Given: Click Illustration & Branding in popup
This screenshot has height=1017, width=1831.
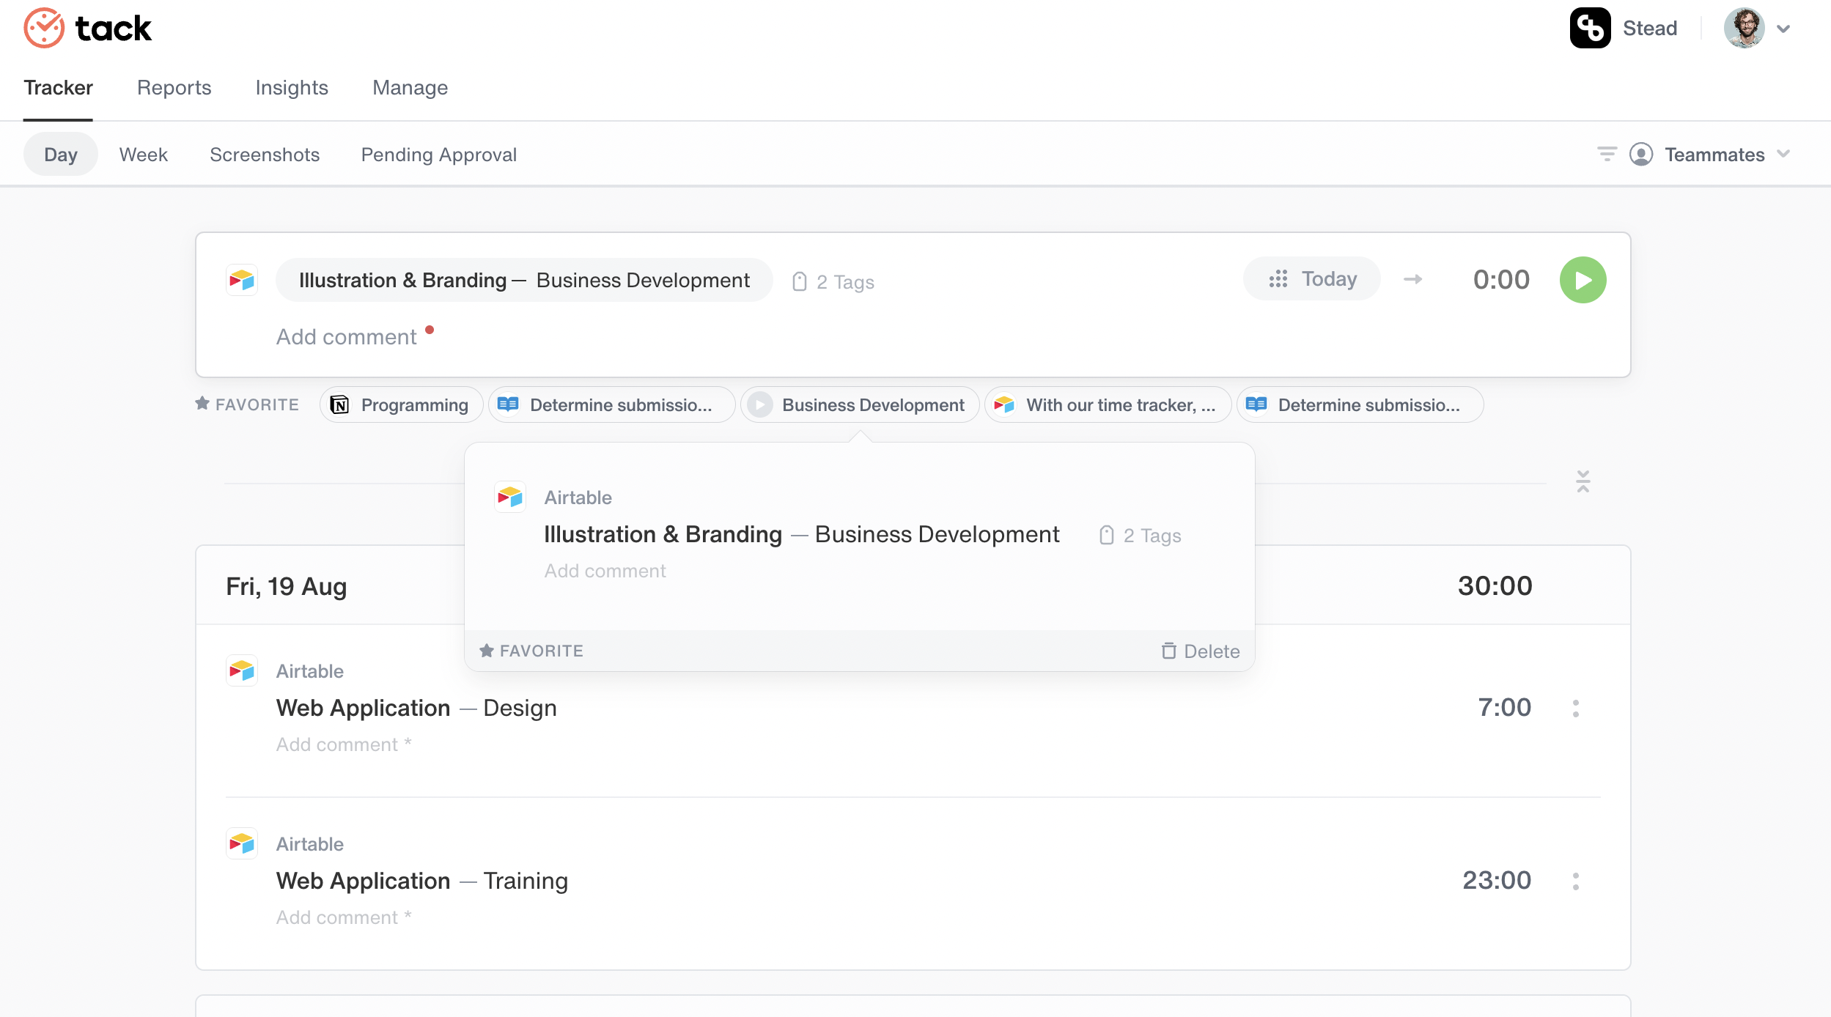Looking at the screenshot, I should pyautogui.click(x=663, y=534).
